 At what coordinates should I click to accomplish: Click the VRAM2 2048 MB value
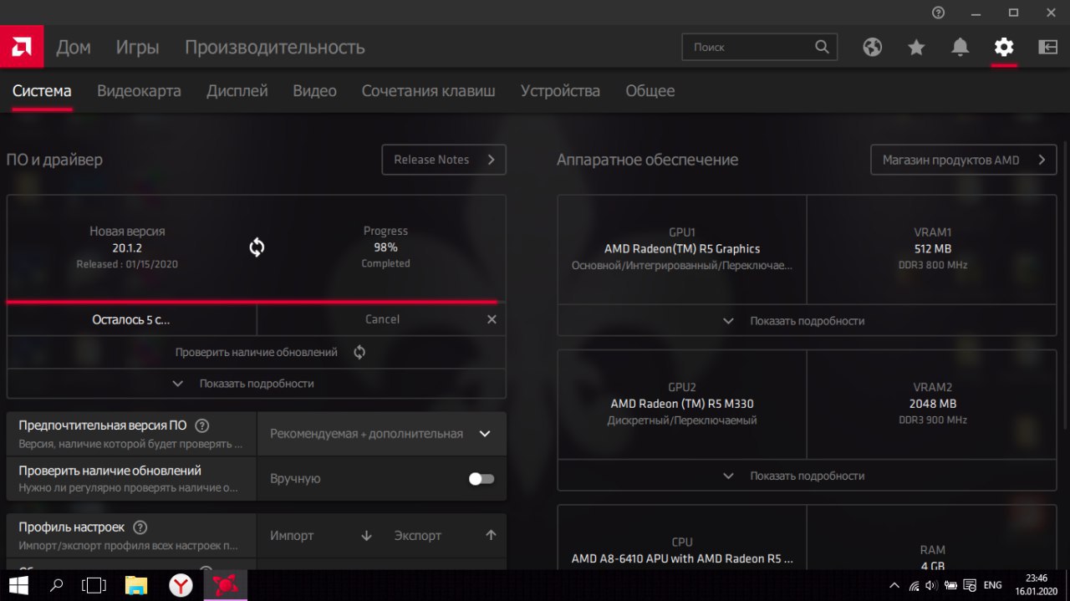coord(932,404)
